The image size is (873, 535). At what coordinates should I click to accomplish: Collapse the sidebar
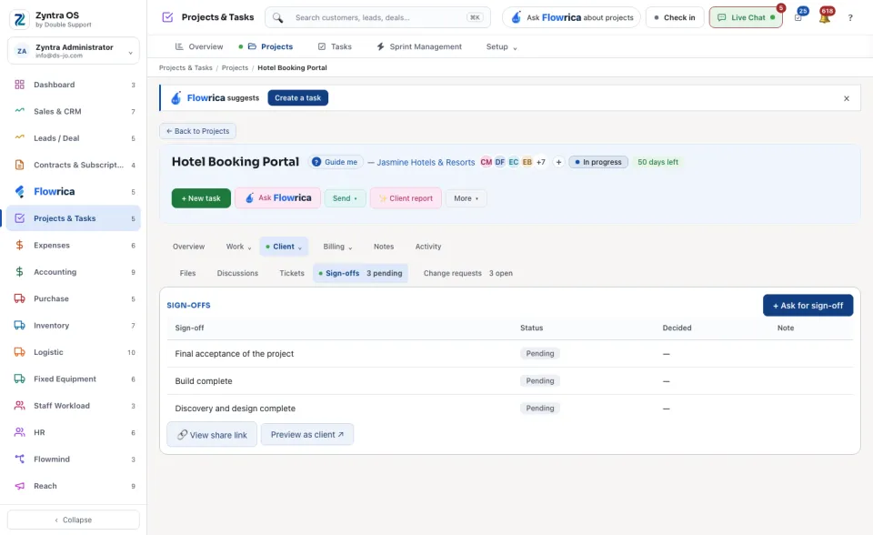point(74,520)
